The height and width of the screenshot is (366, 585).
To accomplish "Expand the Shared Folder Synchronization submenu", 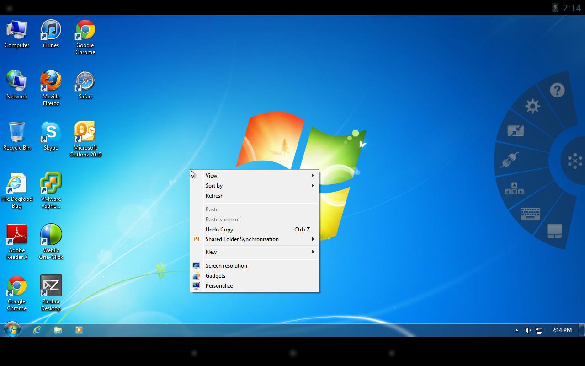I will pos(255,239).
